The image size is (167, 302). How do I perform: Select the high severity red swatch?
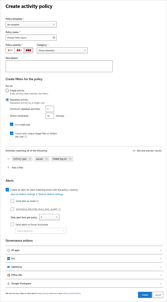(28, 50)
